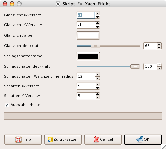Click the Help button

pyautogui.click(x=23, y=140)
